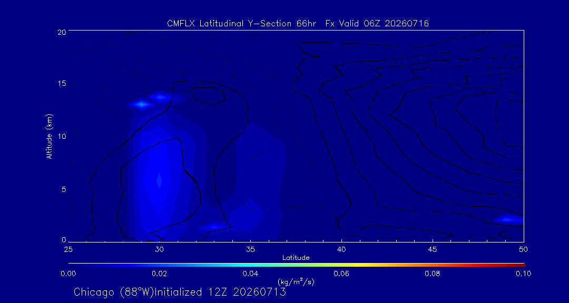569x303 pixels.
Task: Click the CMFLX Latitudinal Y-Section plot title
Action: click(x=298, y=24)
